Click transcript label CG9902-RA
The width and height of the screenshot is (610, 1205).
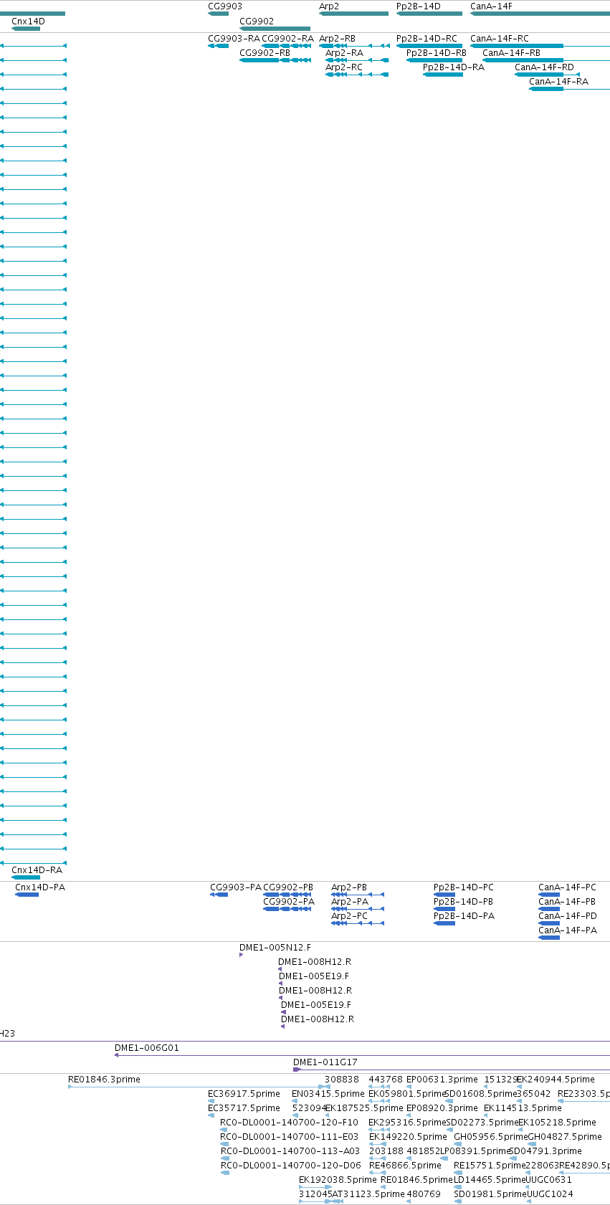(x=287, y=39)
